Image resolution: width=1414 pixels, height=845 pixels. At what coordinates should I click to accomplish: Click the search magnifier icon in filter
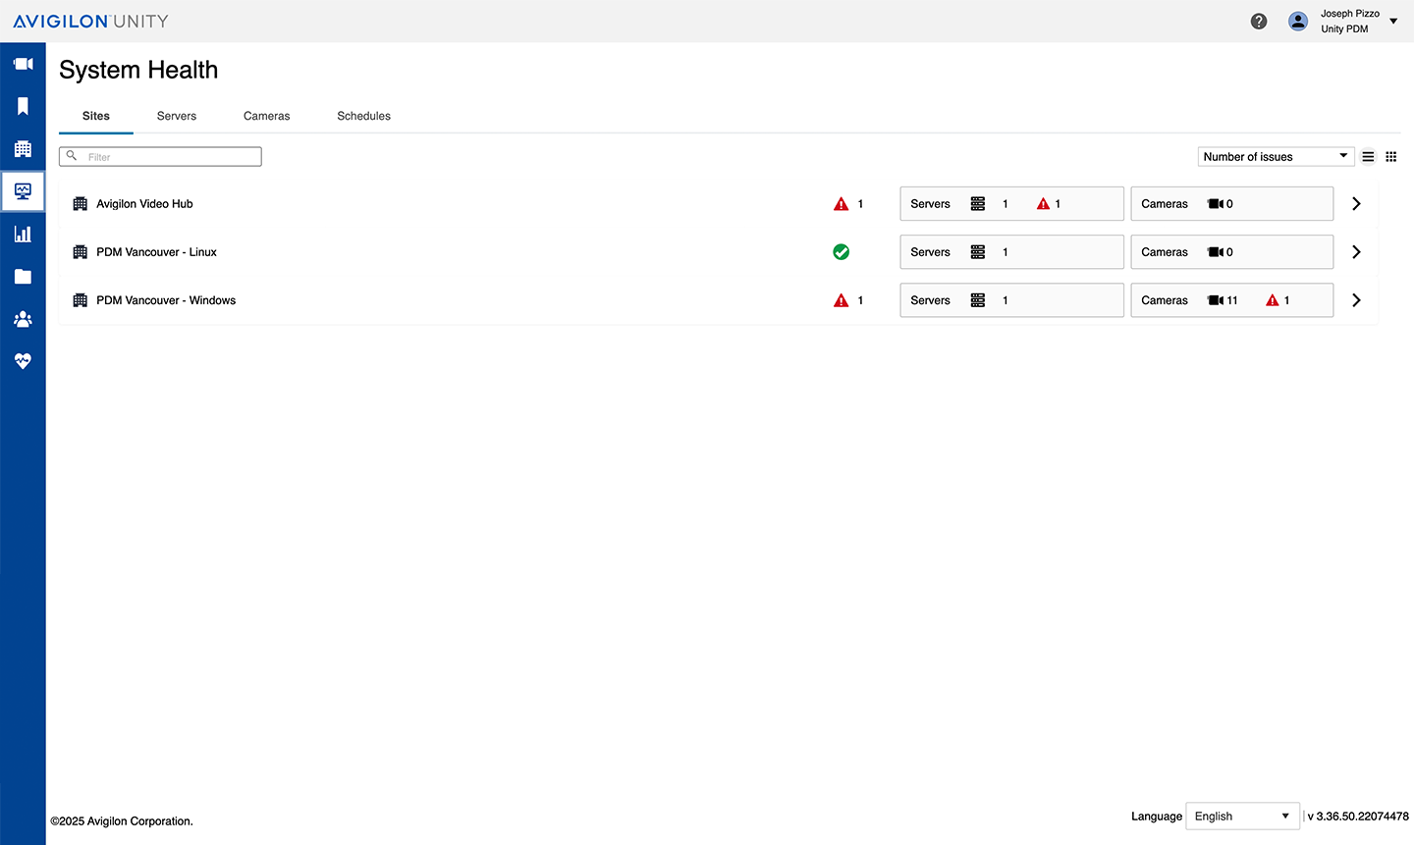tap(72, 156)
